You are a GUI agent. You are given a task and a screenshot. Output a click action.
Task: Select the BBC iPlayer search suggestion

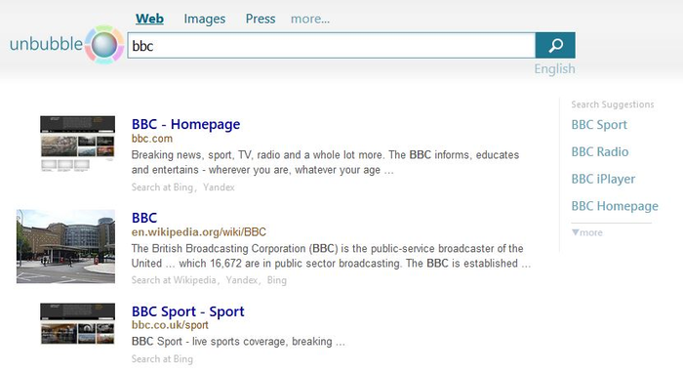(603, 179)
